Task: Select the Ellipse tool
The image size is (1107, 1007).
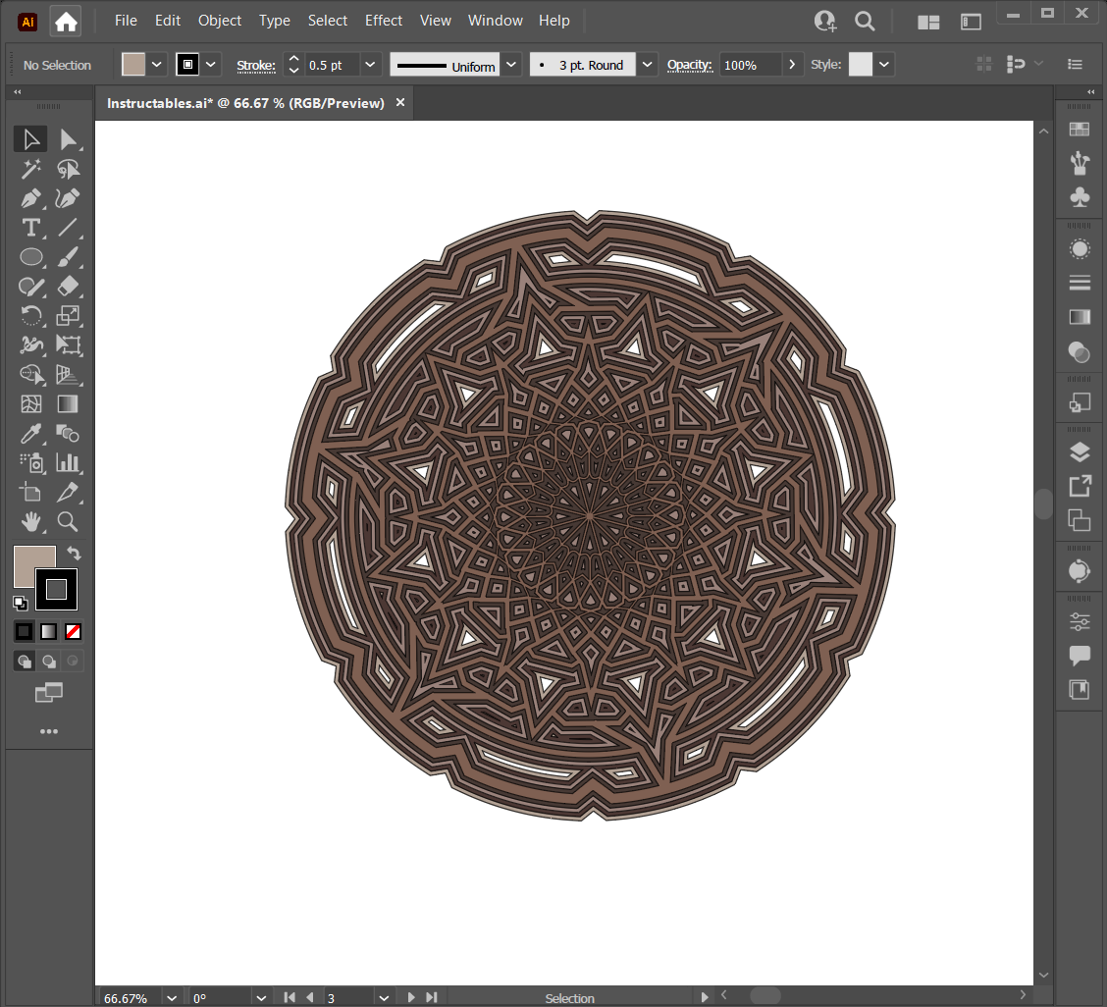Action: [31, 257]
